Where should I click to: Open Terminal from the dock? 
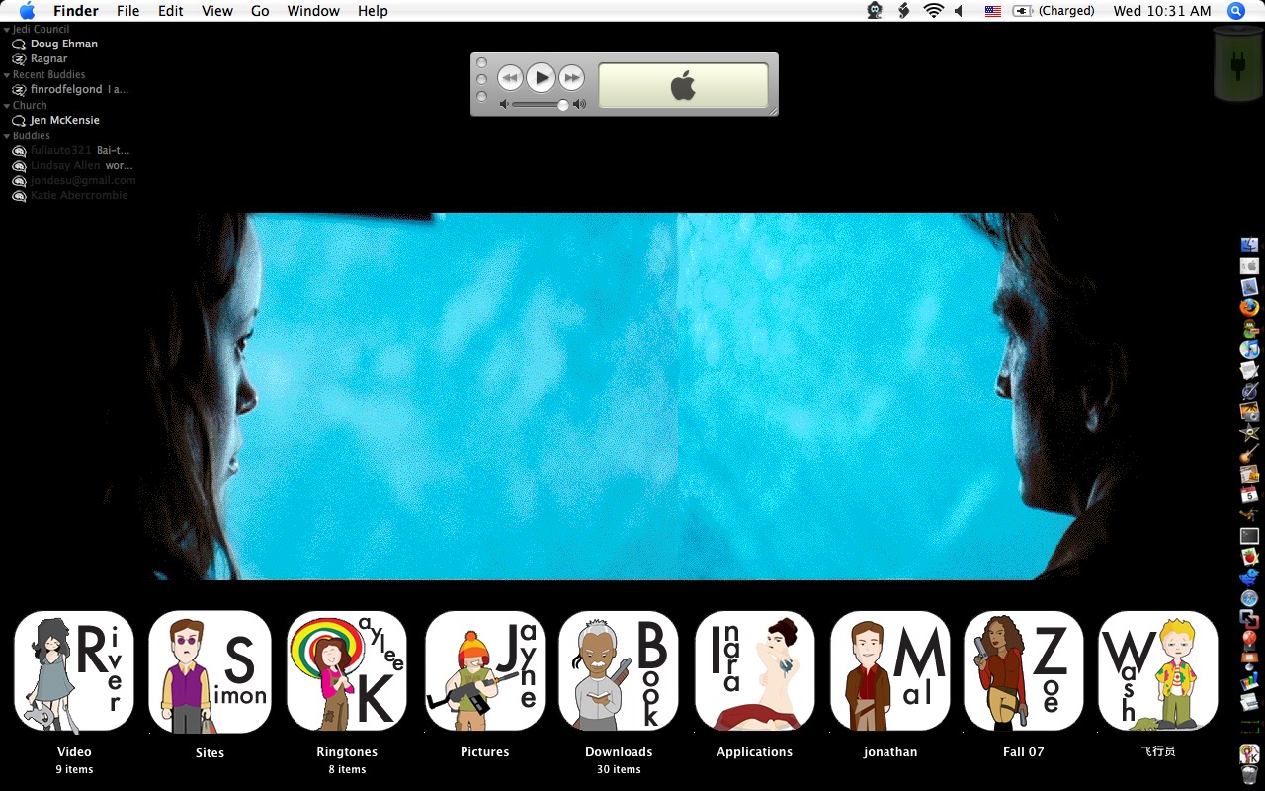click(x=1249, y=536)
